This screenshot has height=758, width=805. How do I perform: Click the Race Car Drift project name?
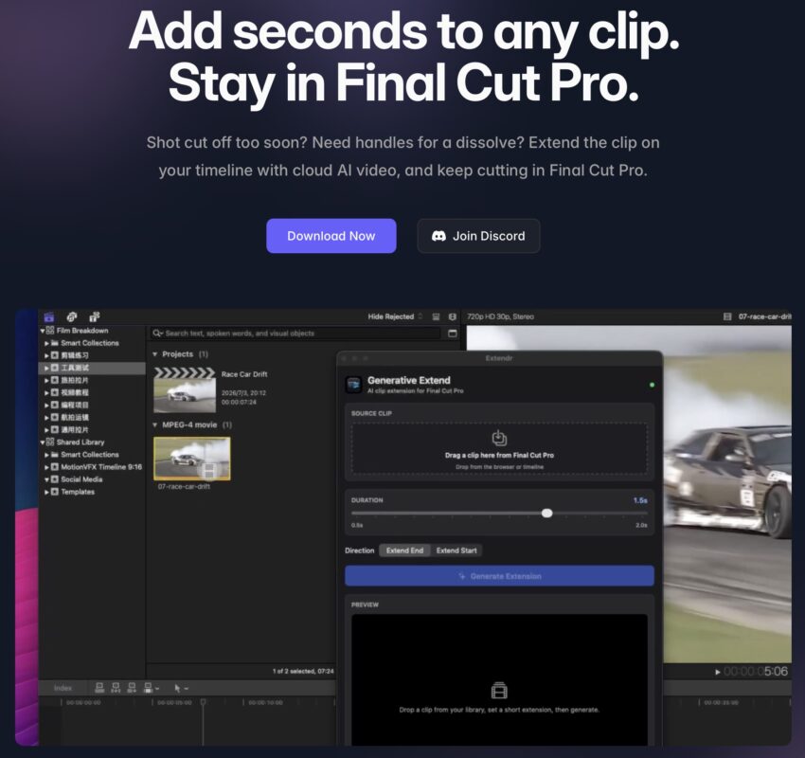(244, 374)
